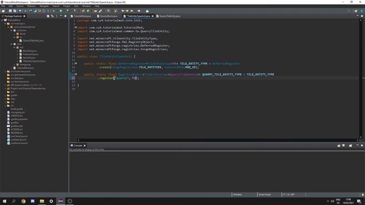Minimize the Package Explorer panel
This screenshot has width=365, height=205.
pos(61,16)
